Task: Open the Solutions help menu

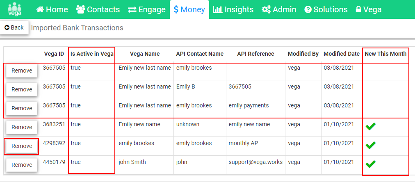Action: 326,10
